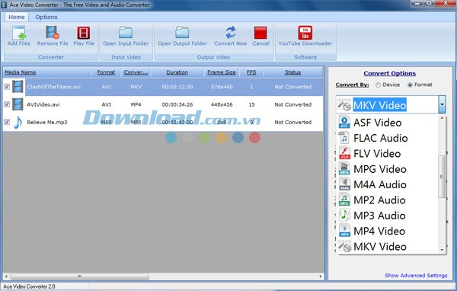Click the FLV Video format icon
This screenshot has width=457, height=291.
(344, 153)
